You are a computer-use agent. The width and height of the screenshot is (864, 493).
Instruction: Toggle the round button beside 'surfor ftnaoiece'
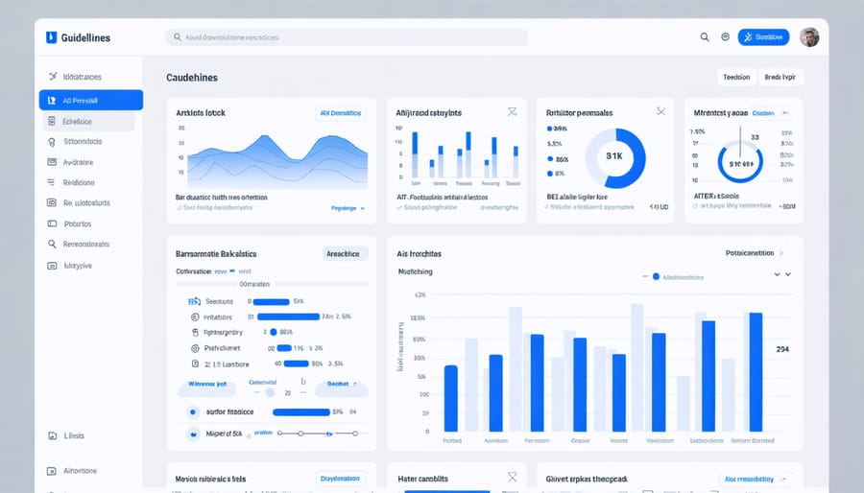point(193,411)
